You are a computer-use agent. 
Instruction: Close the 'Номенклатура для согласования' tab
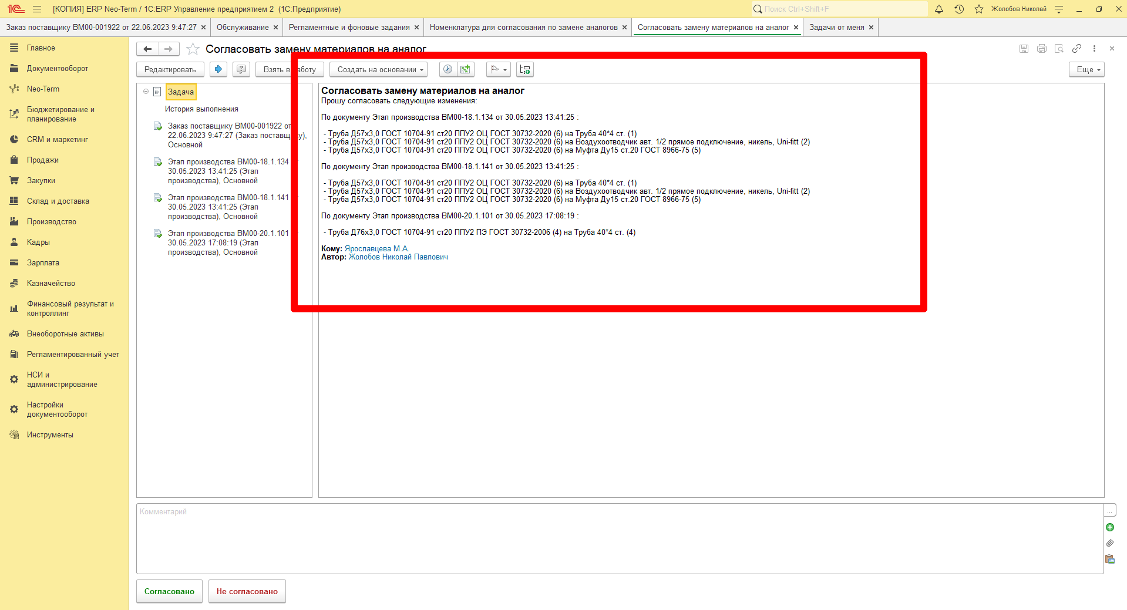tap(625, 28)
